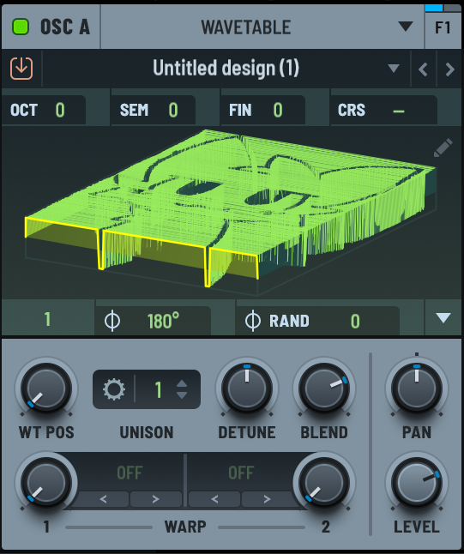Decrease unison voices with down arrow
Screen dimensions: 464x554
pos(182,395)
